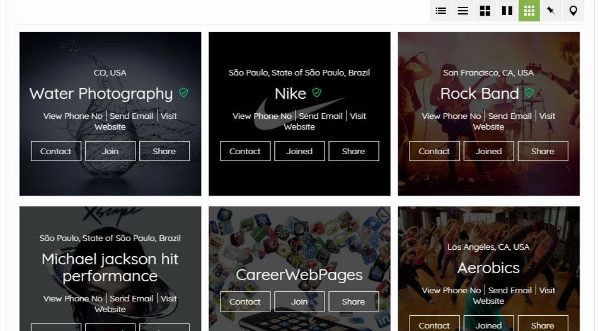Viewport: 598px width, 331px height.
Task: Toggle Joined button on Aerobics card
Action: coord(488,325)
